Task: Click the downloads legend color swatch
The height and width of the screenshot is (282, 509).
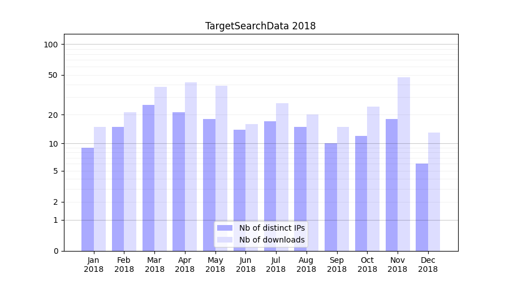Action: pos(225,240)
